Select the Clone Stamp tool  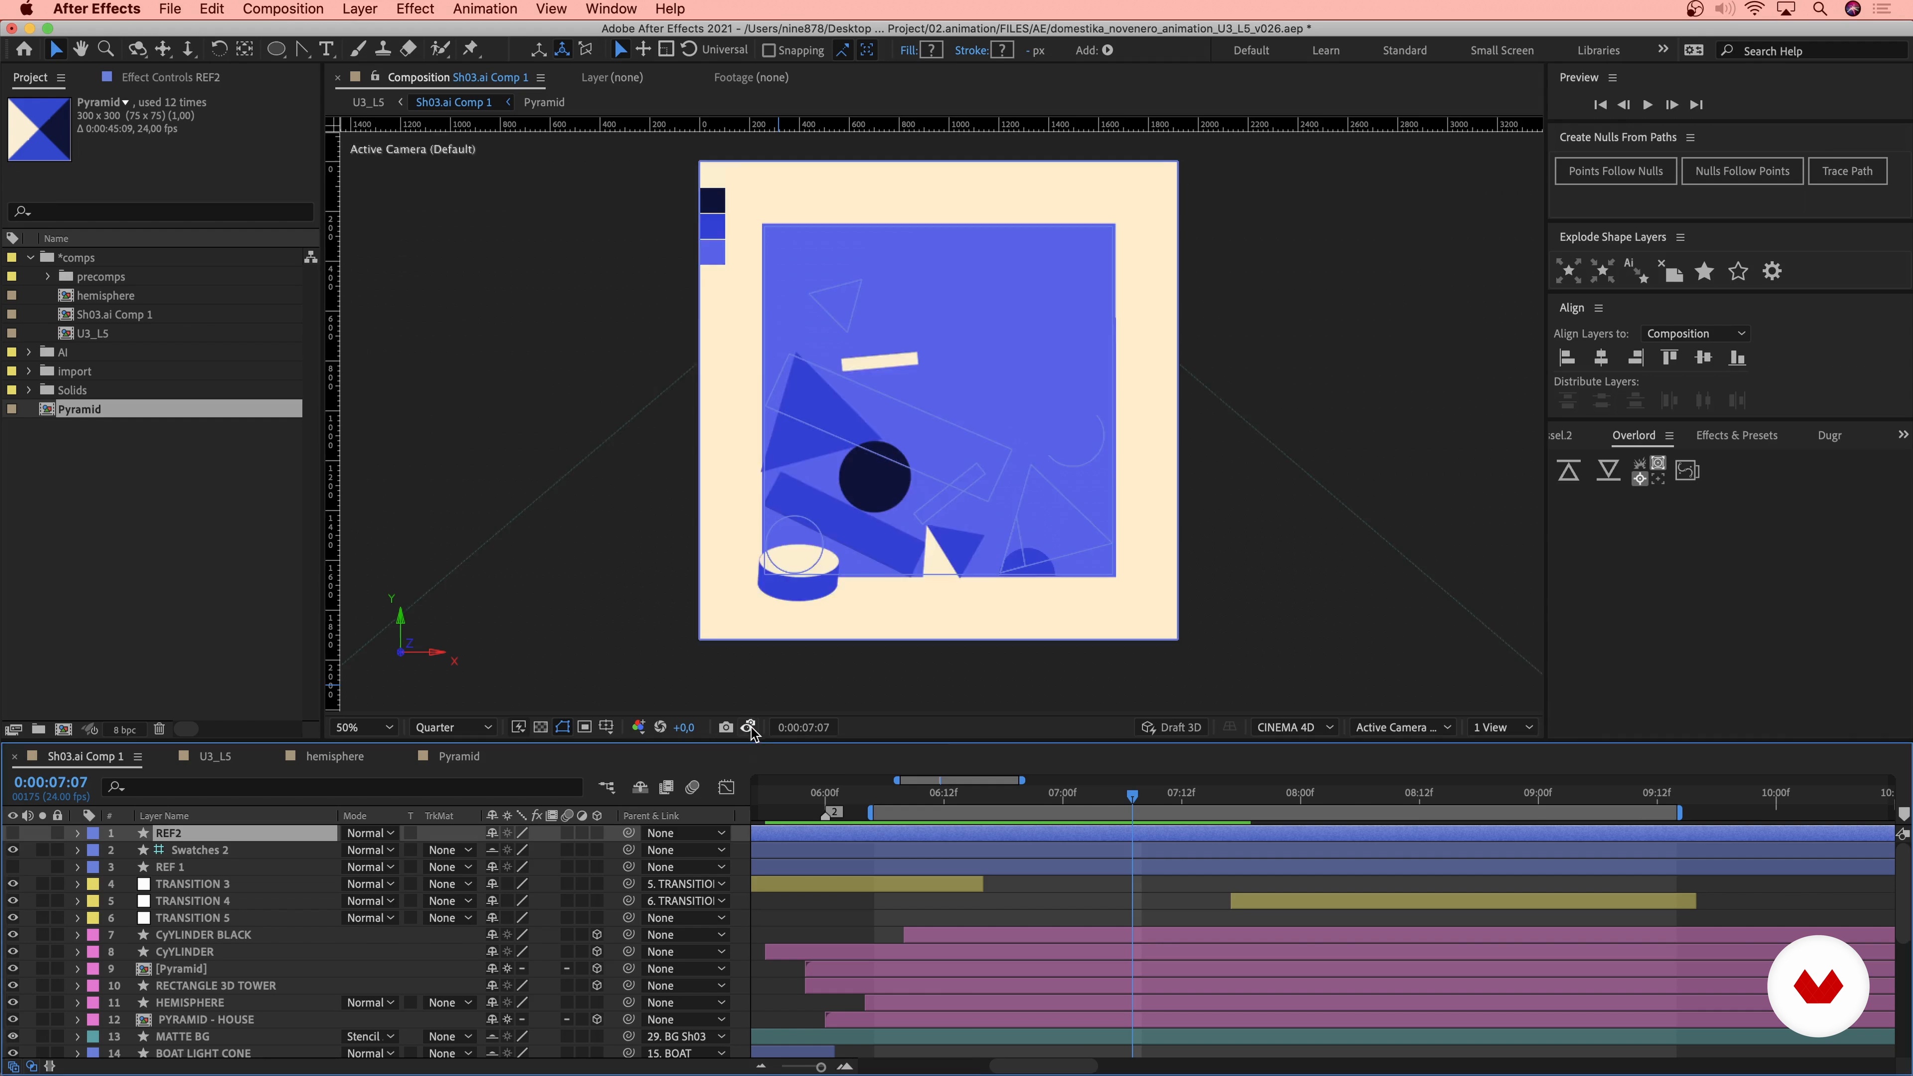(383, 50)
